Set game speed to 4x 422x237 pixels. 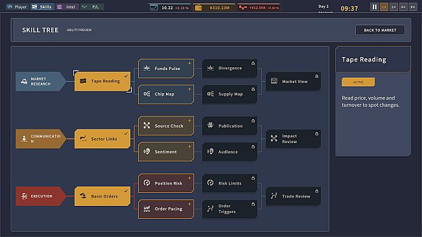point(403,7)
